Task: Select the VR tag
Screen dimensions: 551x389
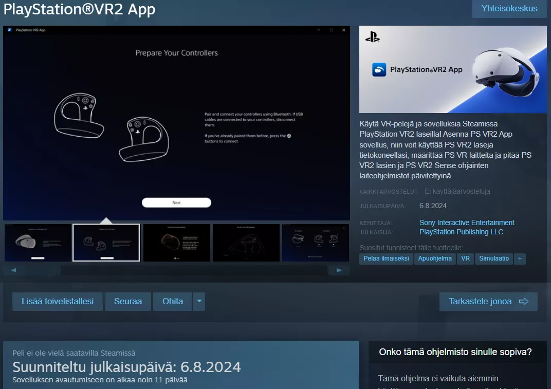Action: (x=465, y=258)
